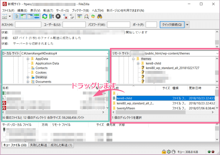Click the Contacts folder icon in local tree

(x=32, y=68)
